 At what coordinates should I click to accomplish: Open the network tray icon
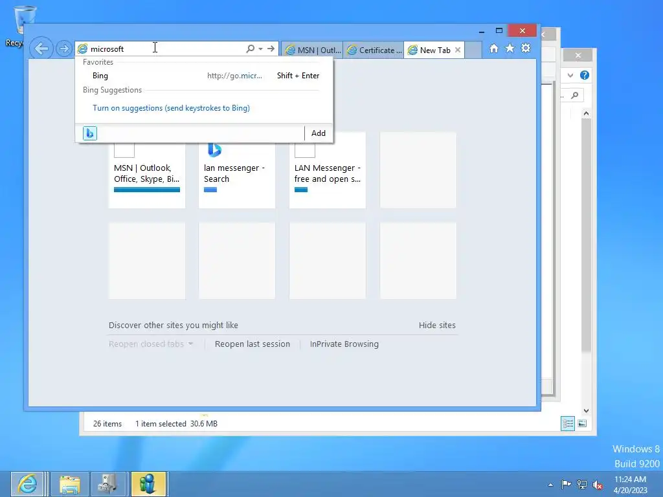582,484
